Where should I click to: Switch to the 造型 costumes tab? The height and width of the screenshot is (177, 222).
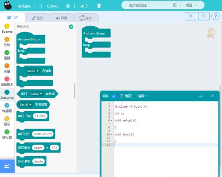pyautogui.click(x=37, y=18)
